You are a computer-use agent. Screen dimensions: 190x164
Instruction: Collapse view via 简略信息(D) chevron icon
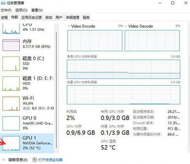[x=3, y=160]
